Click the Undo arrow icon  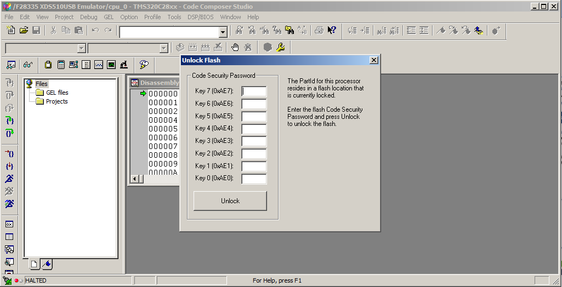pyautogui.click(x=95, y=31)
